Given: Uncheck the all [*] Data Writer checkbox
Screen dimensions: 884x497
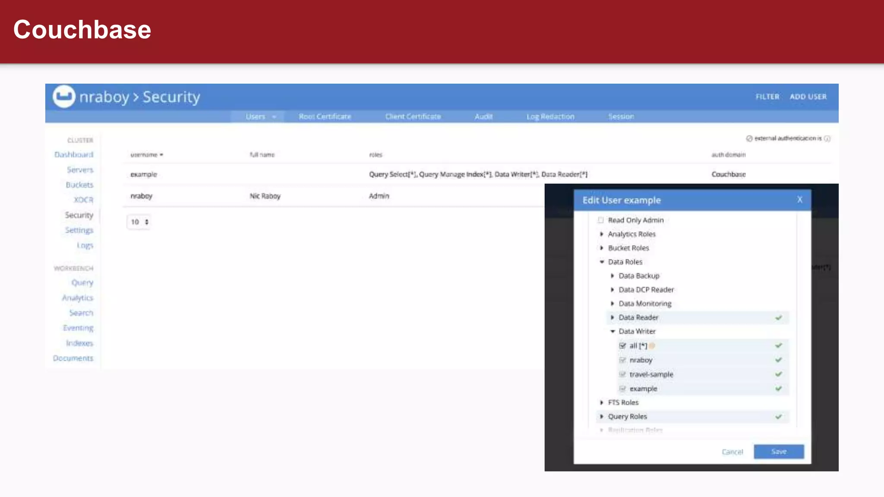Looking at the screenshot, I should (x=622, y=346).
